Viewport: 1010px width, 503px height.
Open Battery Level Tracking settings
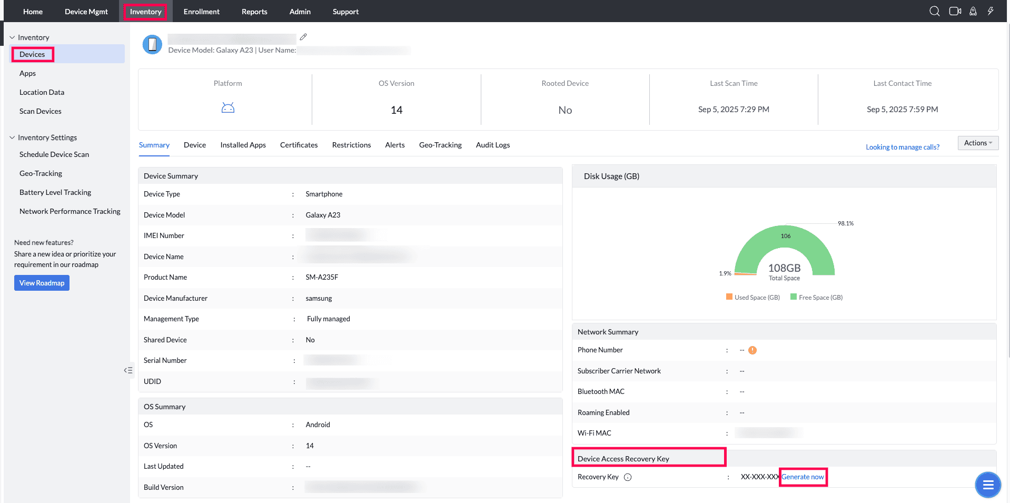point(55,192)
